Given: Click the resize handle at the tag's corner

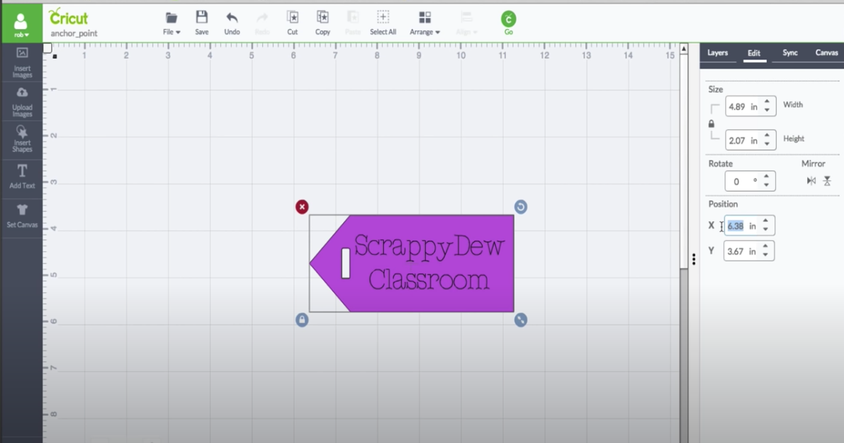Looking at the screenshot, I should pyautogui.click(x=521, y=320).
